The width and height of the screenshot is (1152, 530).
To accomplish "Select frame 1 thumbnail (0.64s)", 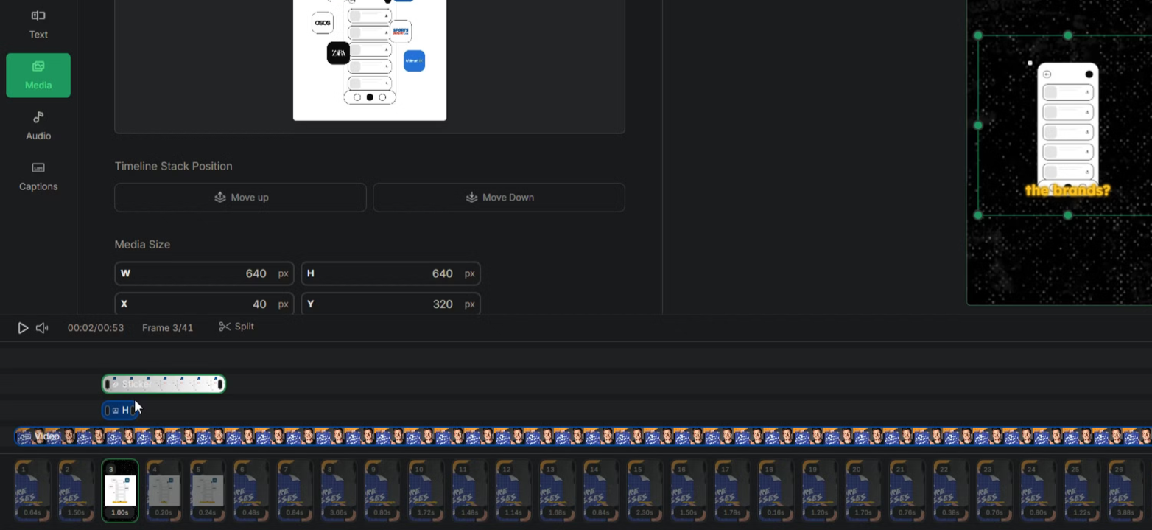I will coord(32,490).
